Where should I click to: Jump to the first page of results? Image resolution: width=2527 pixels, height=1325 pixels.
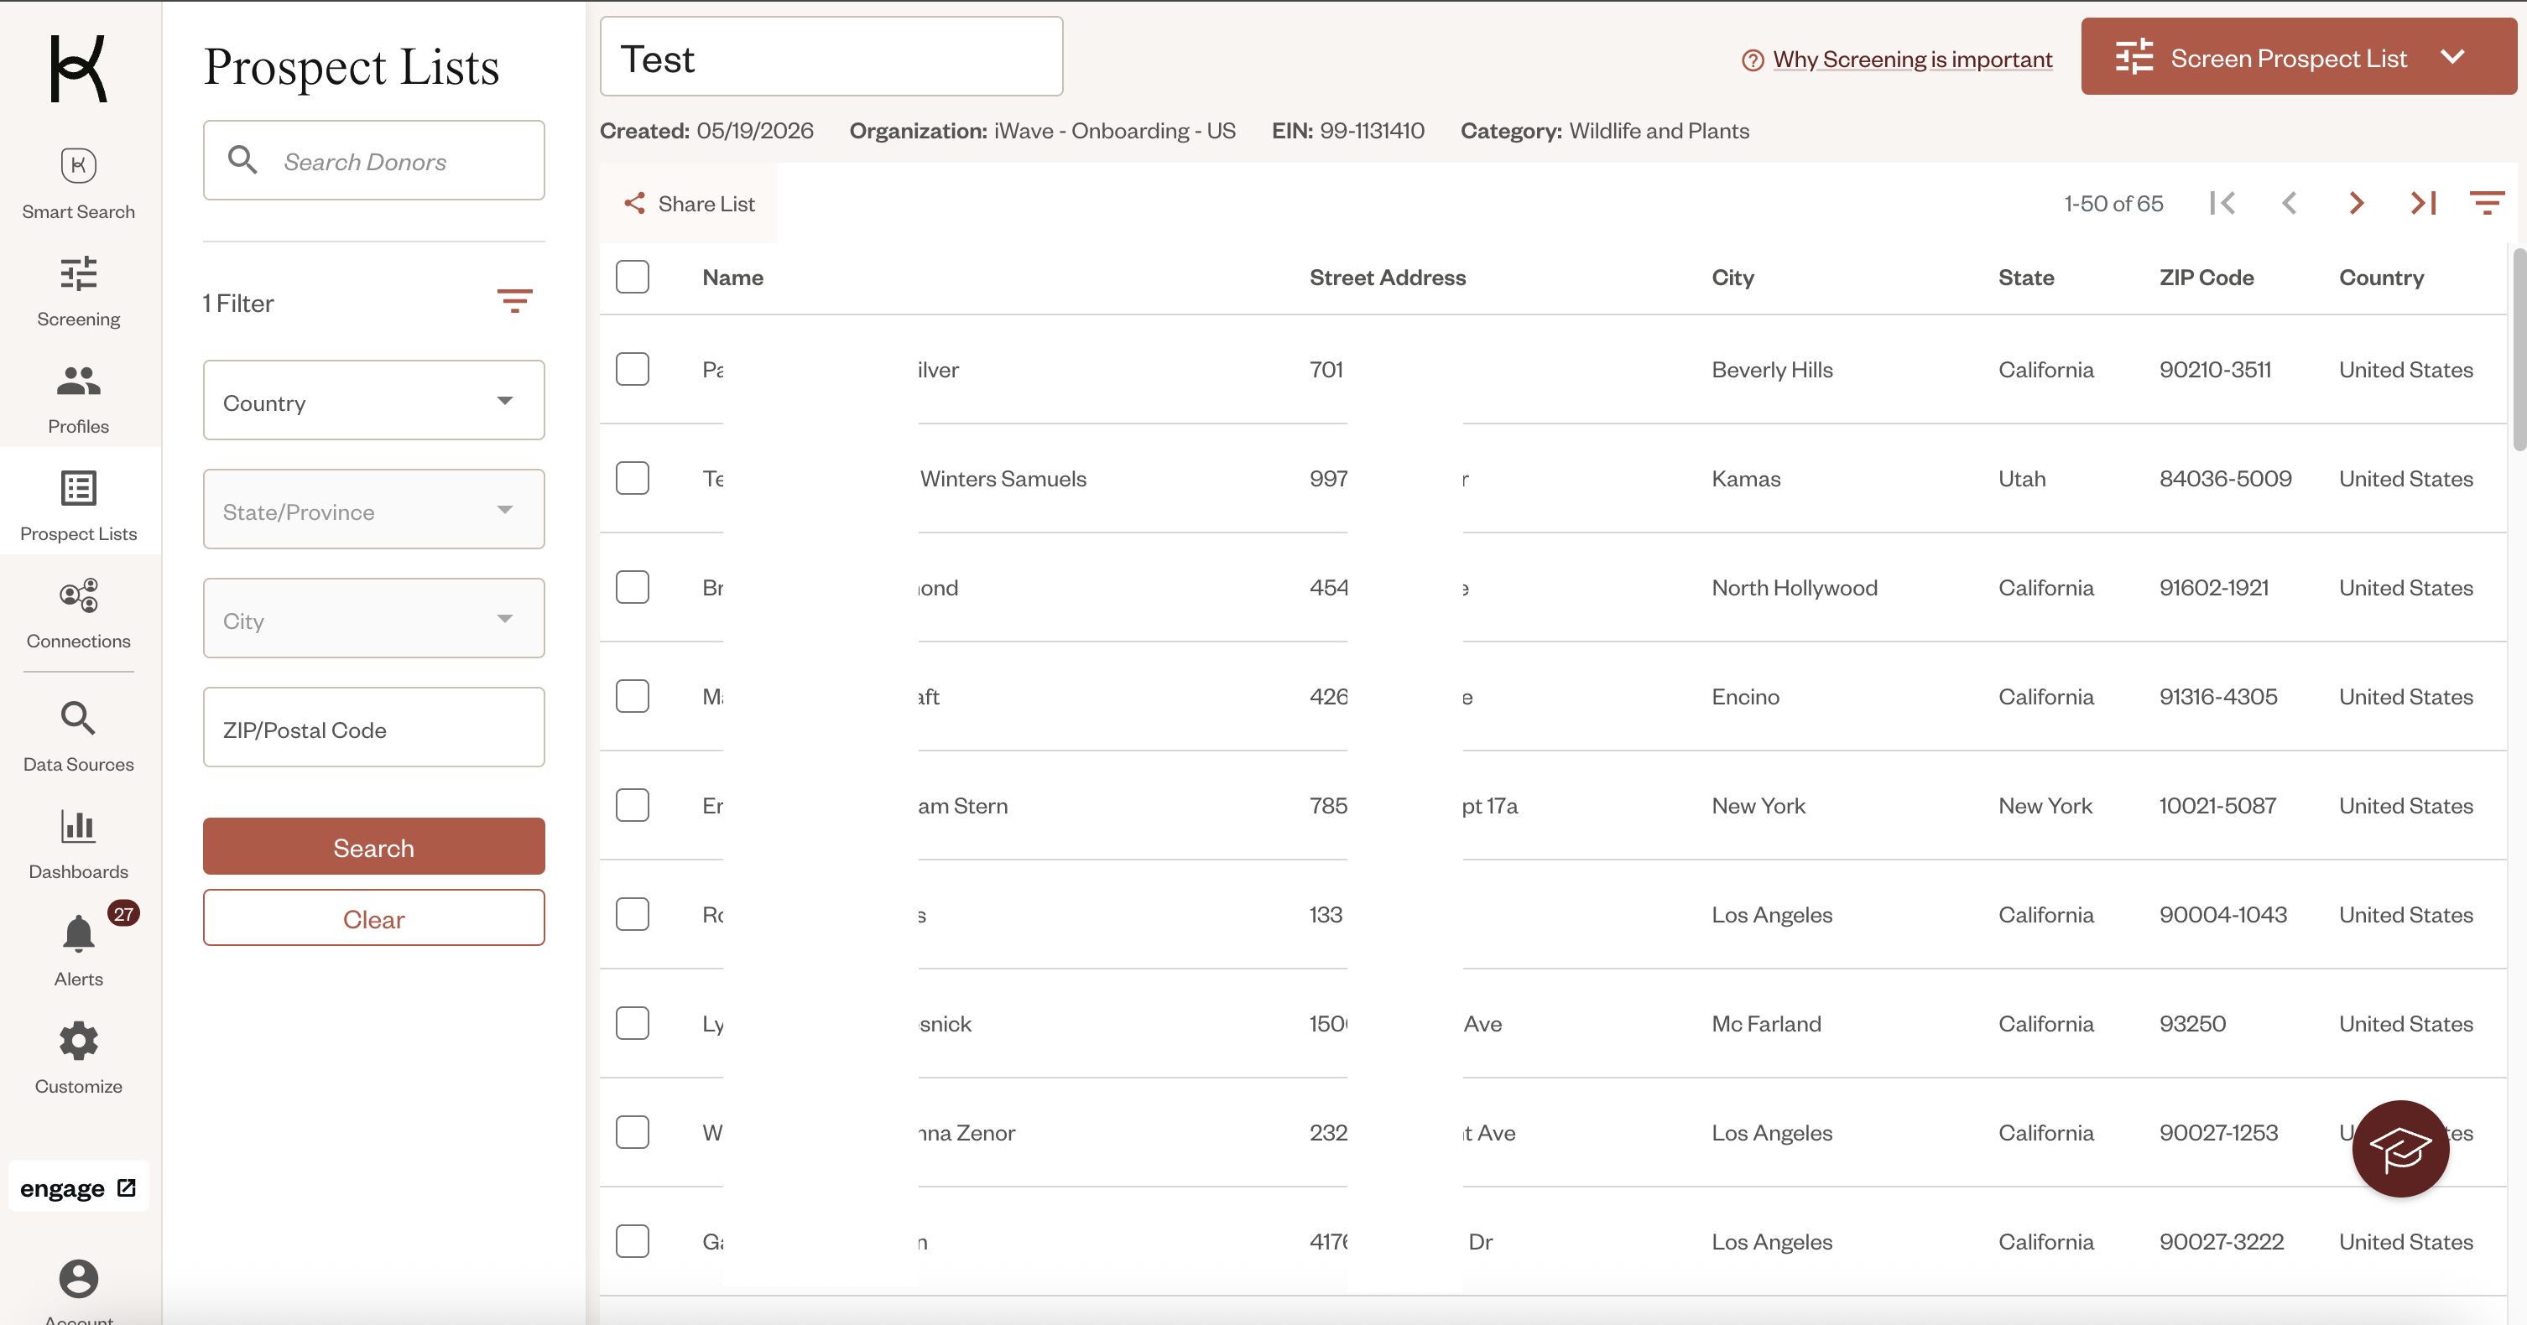[x=2223, y=203]
